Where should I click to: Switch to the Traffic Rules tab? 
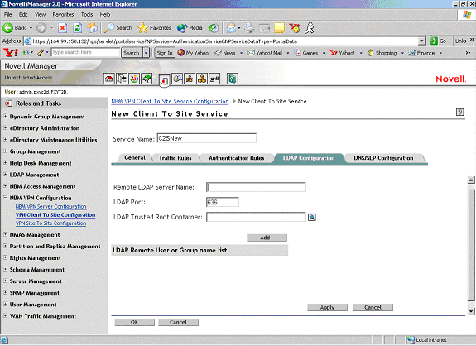point(175,158)
